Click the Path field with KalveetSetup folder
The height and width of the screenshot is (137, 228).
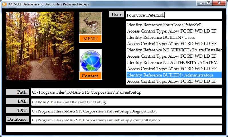(x=127, y=92)
